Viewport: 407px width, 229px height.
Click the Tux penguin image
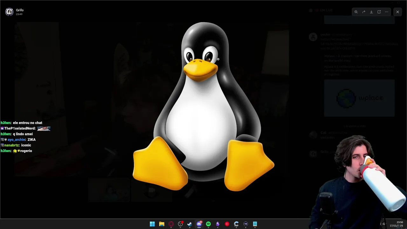203,107
